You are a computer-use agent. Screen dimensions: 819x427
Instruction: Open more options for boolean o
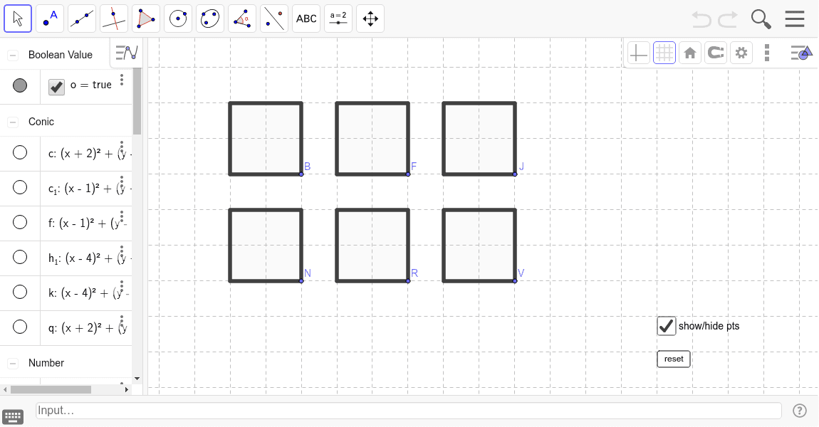[x=122, y=79]
